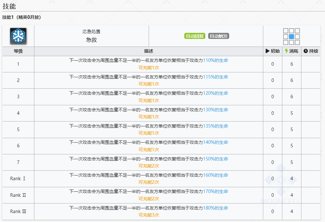Click the level 7 cell

tap(18, 162)
